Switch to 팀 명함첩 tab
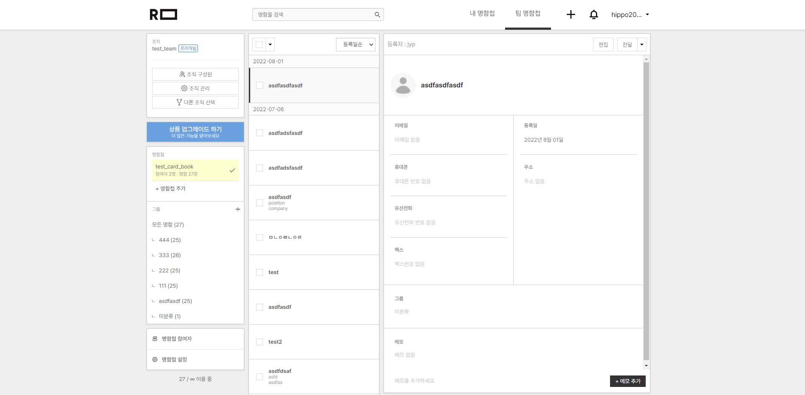Image resolution: width=805 pixels, height=395 pixels. pyautogui.click(x=528, y=14)
